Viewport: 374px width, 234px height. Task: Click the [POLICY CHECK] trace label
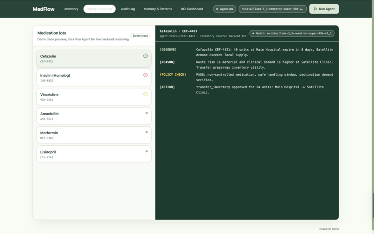(x=173, y=74)
